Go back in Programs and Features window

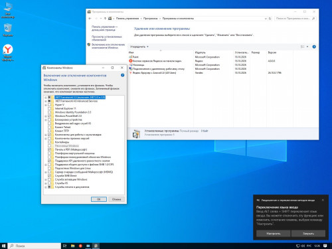(90, 19)
